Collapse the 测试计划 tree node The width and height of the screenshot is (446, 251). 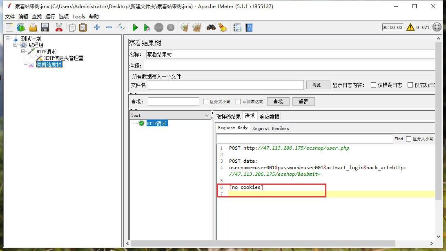[8, 38]
